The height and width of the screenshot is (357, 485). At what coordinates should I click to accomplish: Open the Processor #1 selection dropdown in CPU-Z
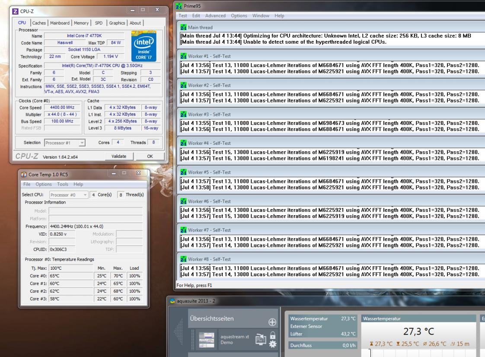coord(65,143)
